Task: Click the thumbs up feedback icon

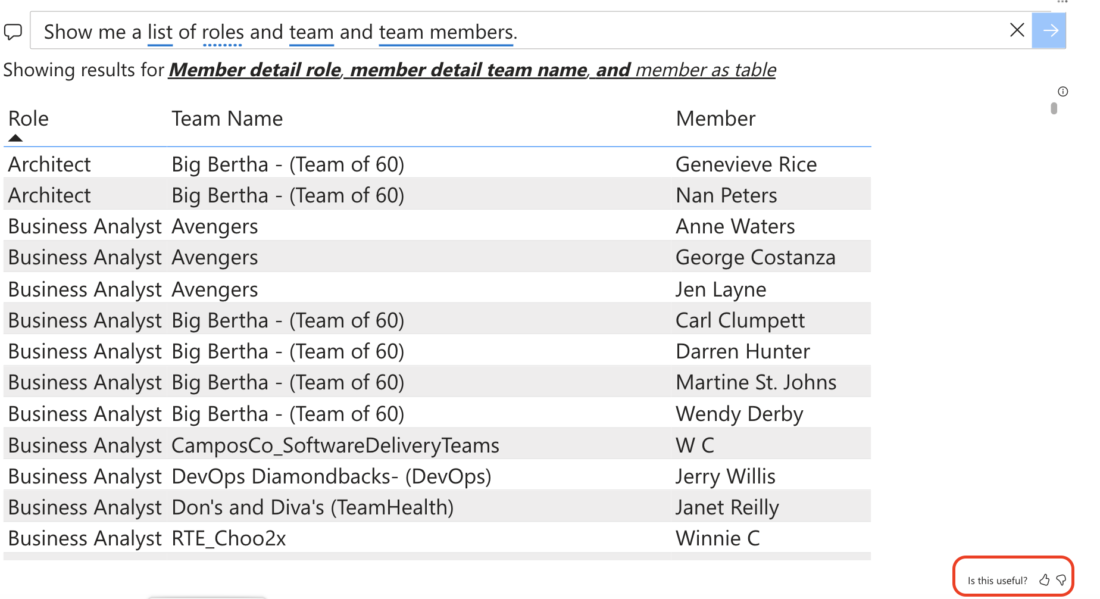Action: click(x=1044, y=580)
